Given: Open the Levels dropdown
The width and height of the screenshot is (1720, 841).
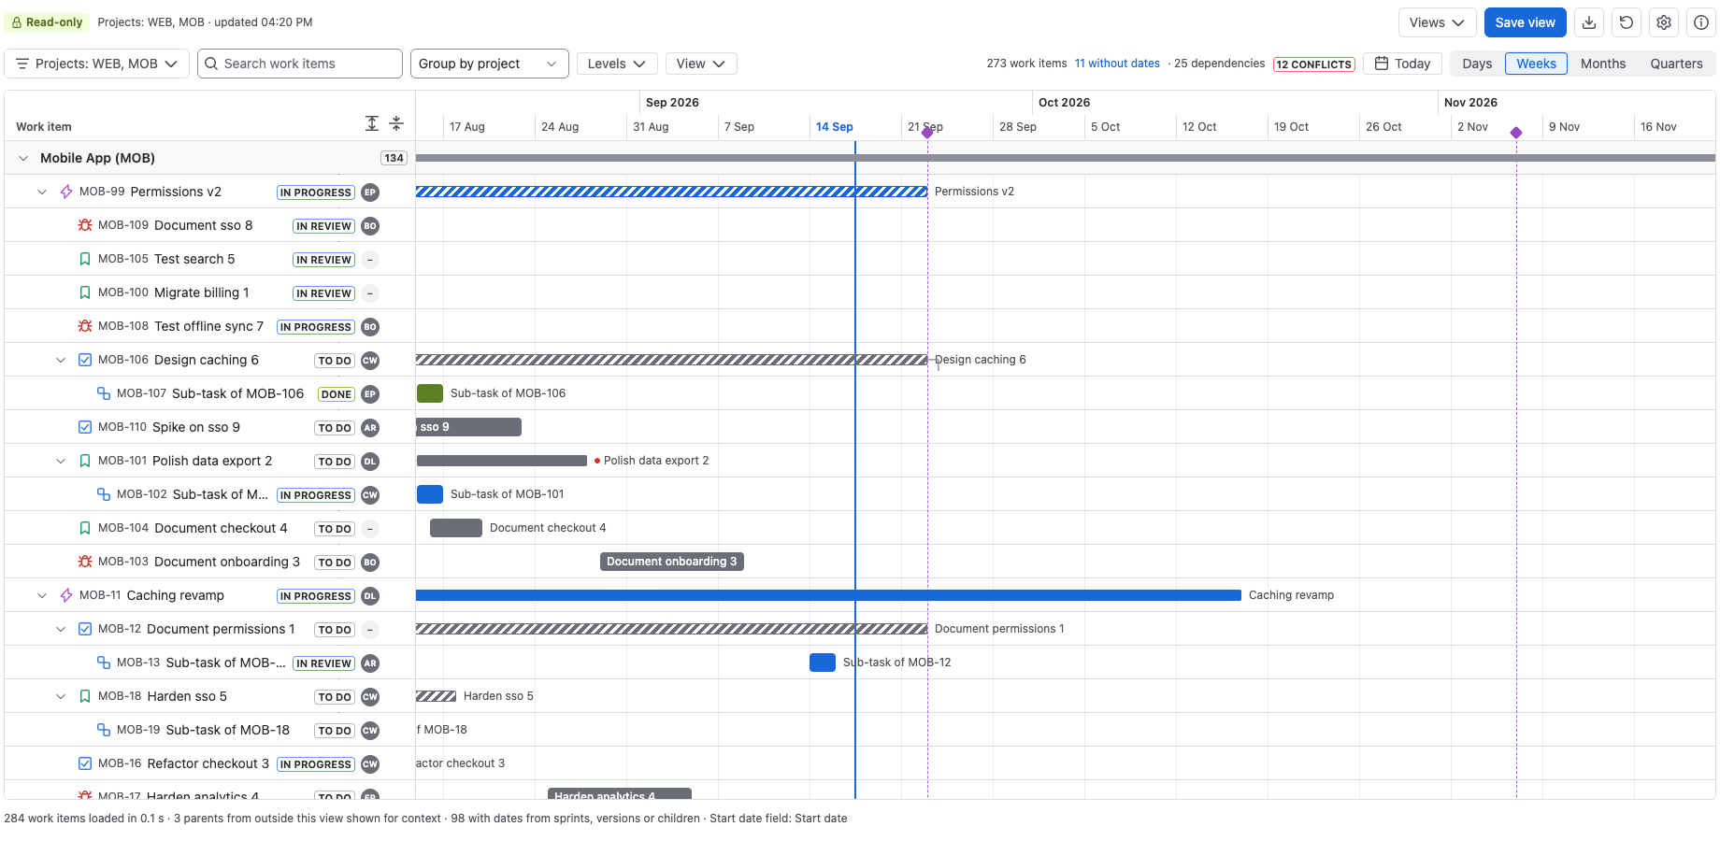Looking at the screenshot, I should pyautogui.click(x=617, y=64).
